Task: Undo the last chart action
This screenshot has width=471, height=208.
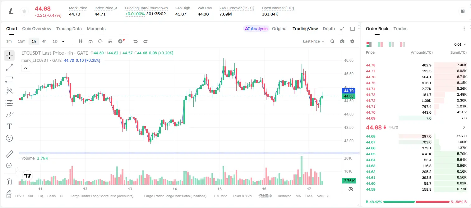Action: click(x=136, y=41)
